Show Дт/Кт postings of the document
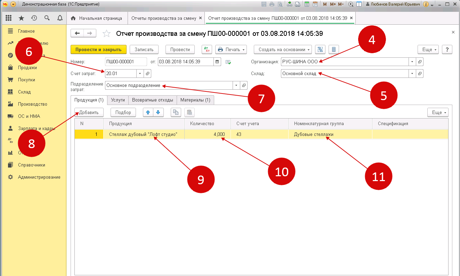 pyautogui.click(x=207, y=49)
